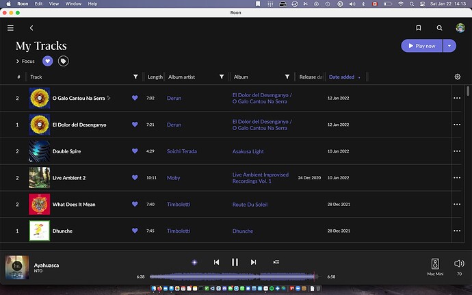Open volume control speaker icon
472x295 pixels.
[x=459, y=264]
